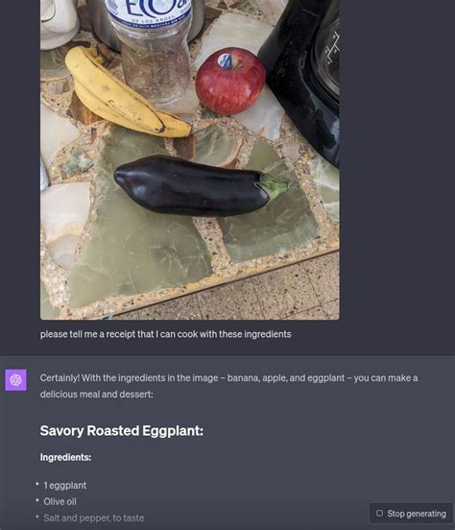This screenshot has width=455, height=530.
Task: Stop generating the response
Action: click(x=411, y=514)
